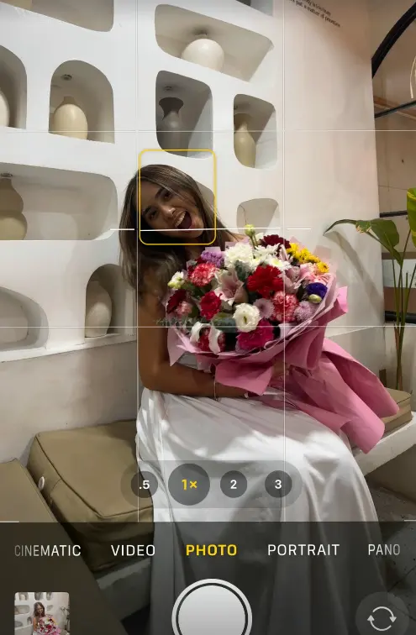Tap the shutter button to capture

212,611
